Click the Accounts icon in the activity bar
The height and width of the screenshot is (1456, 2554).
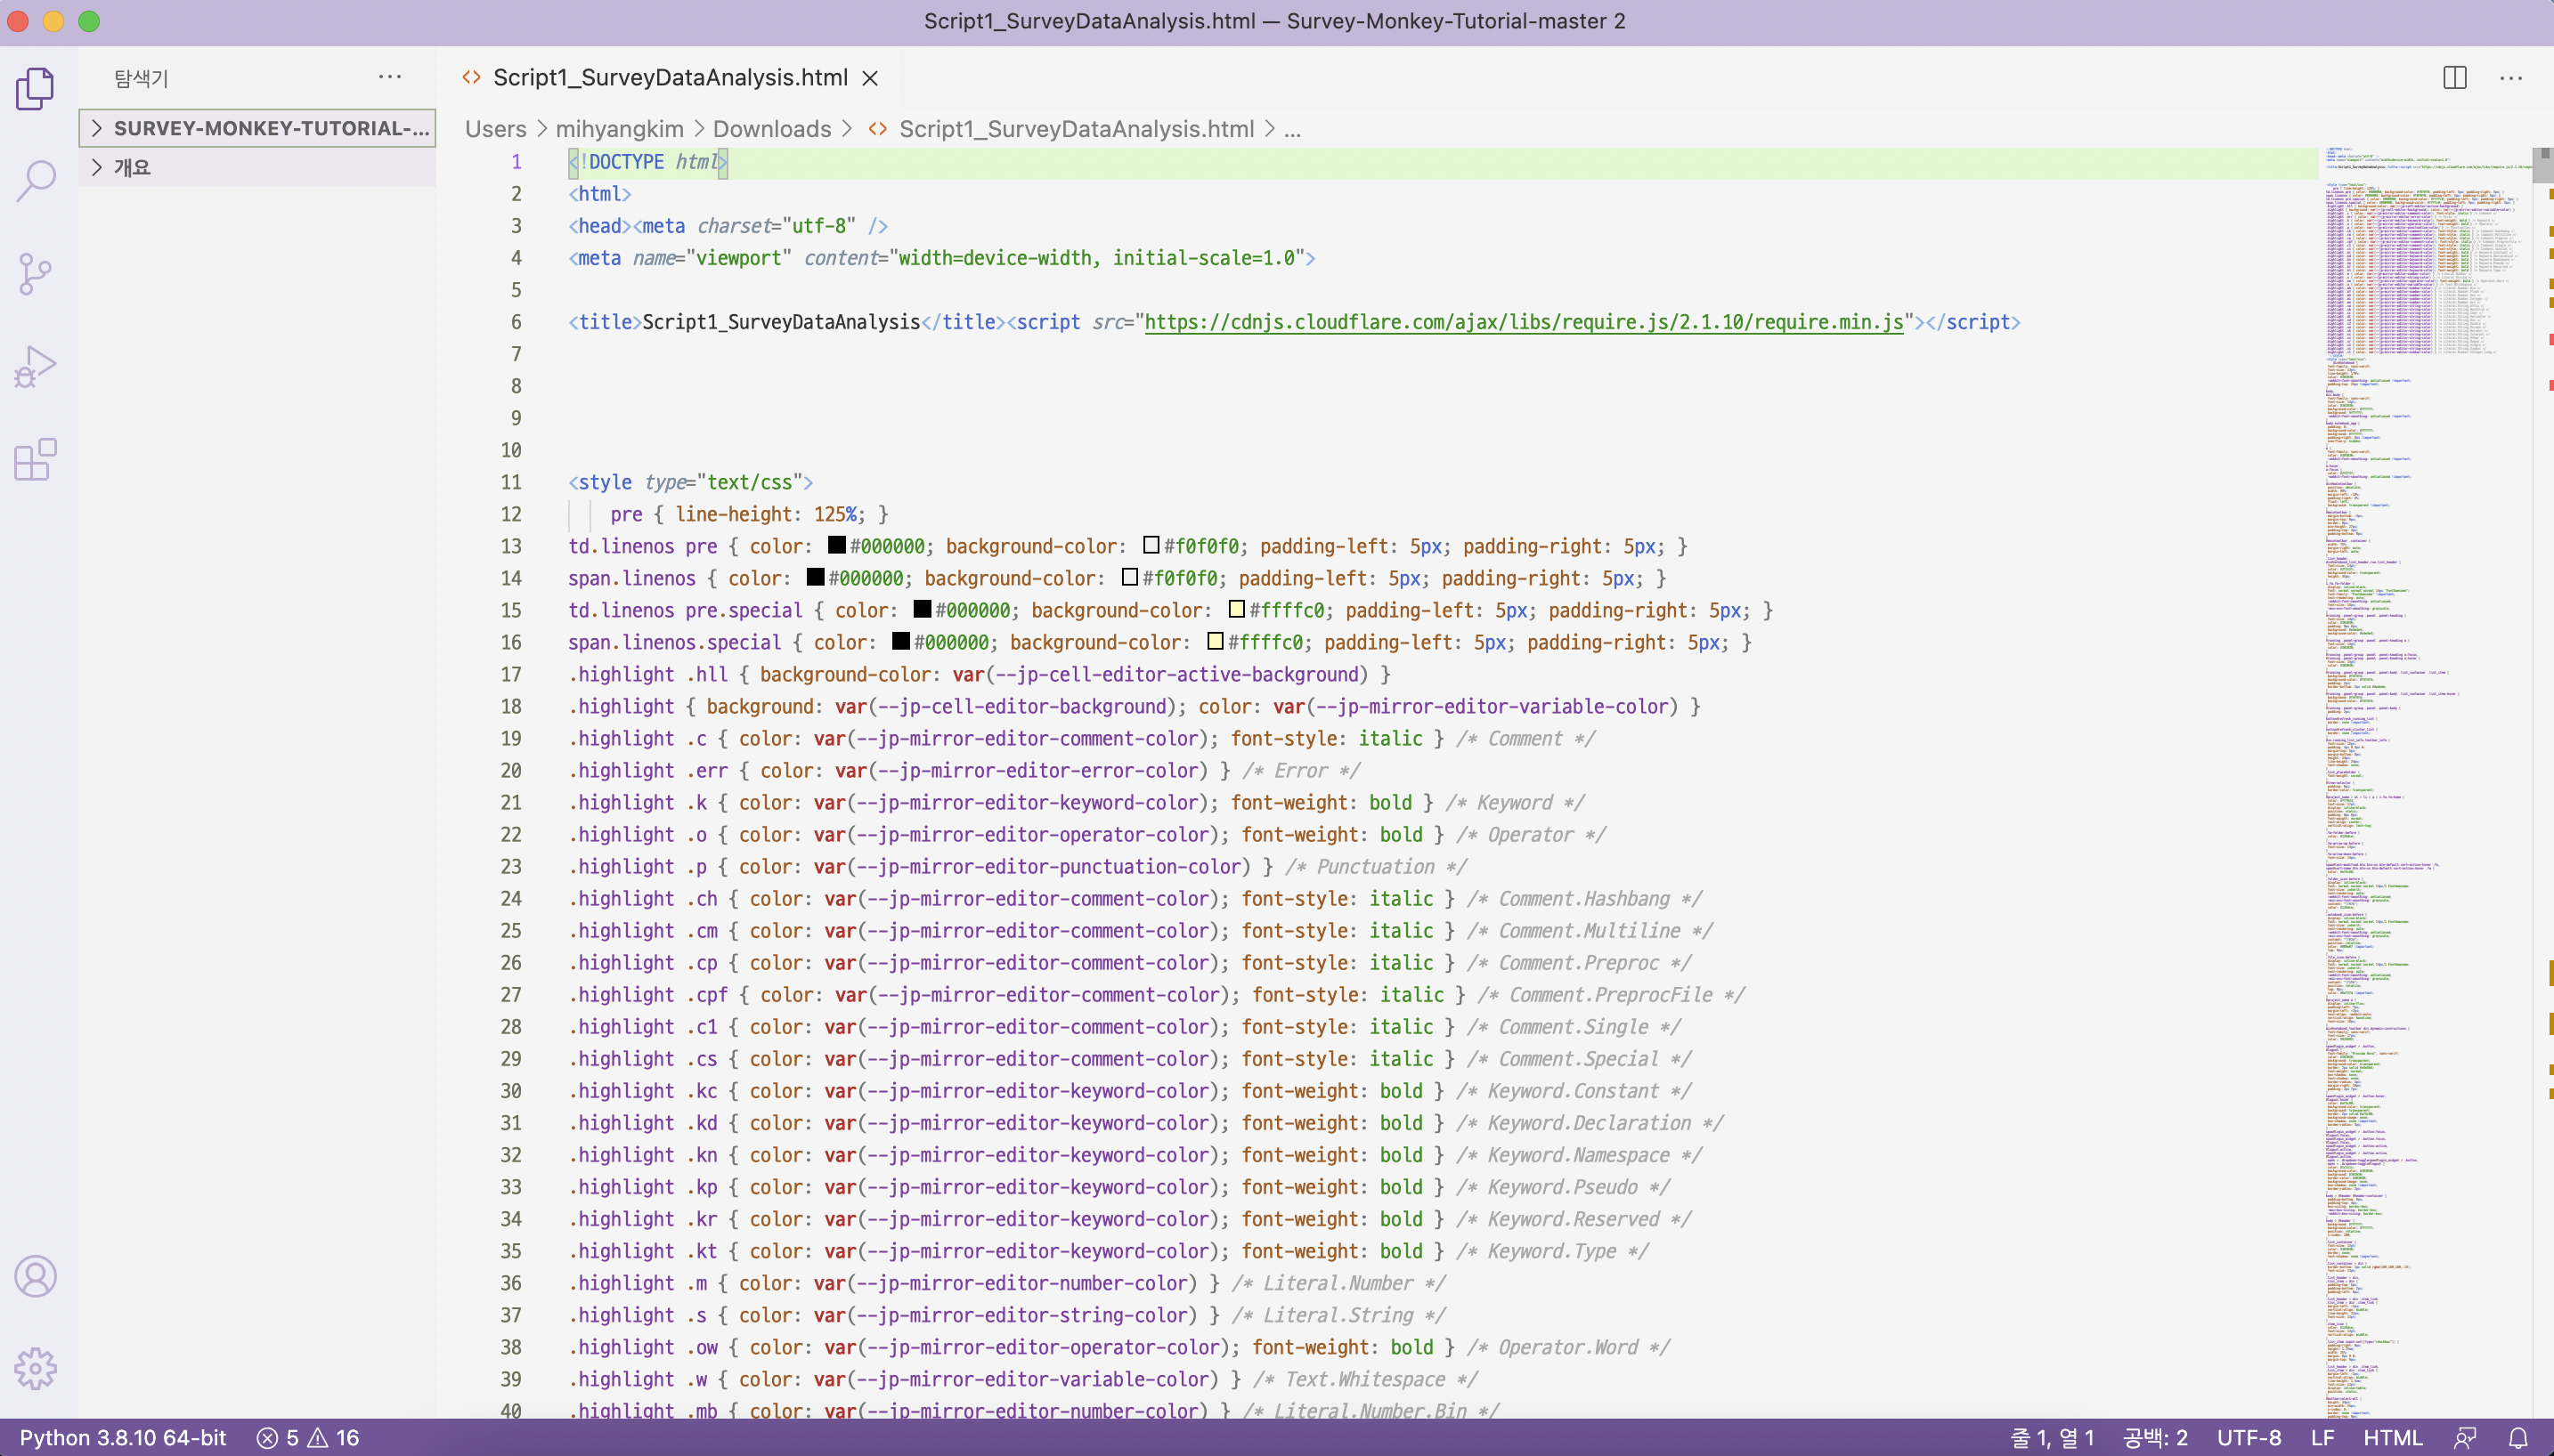point(36,1275)
